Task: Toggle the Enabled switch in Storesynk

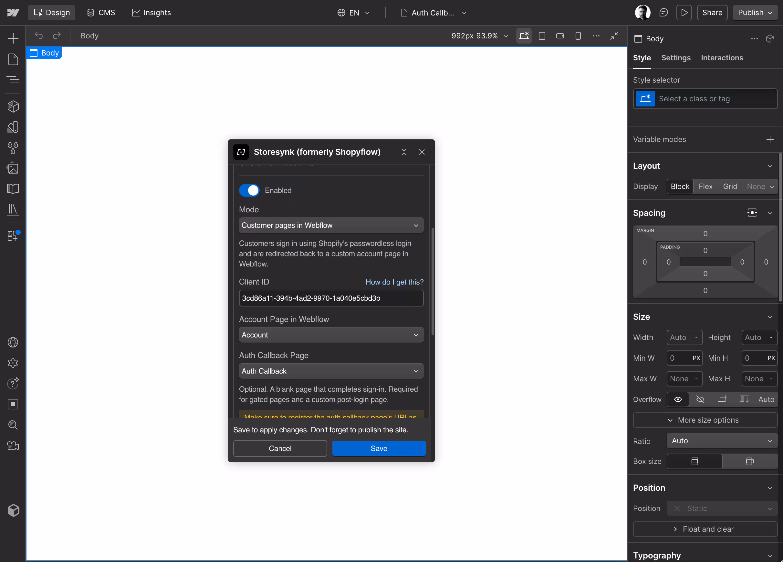Action: tap(249, 190)
